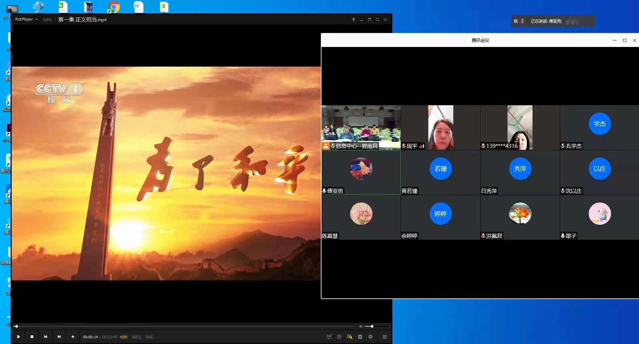The height and width of the screenshot is (344, 639).
Task: Click the eject/open file icon
Action: [73, 337]
